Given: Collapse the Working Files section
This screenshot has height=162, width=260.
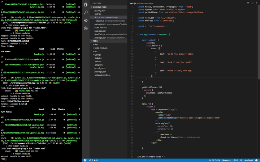Looking at the screenshot, I should [99, 7].
